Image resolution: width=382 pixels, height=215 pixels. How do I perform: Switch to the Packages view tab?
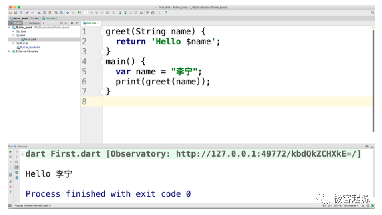tap(32, 23)
